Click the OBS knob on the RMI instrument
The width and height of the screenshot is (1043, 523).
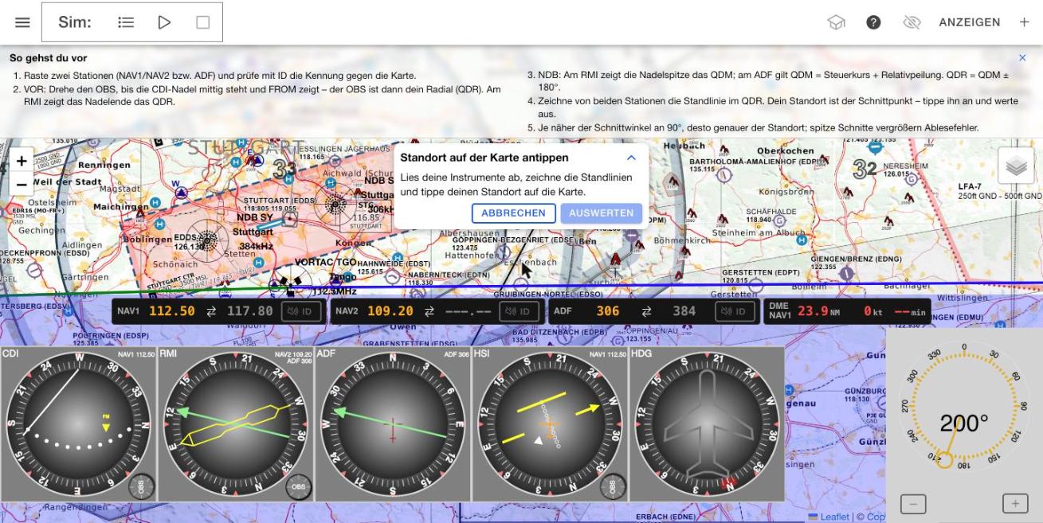[x=299, y=486]
